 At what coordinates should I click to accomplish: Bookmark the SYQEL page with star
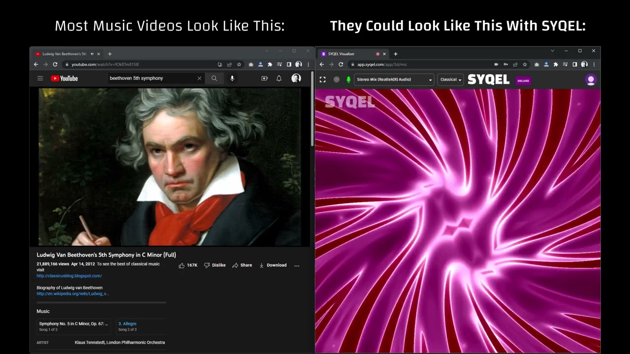[x=525, y=64]
